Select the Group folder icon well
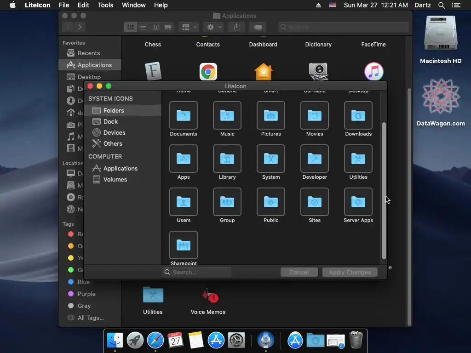Screen dimensions: 471x353 pyautogui.click(x=227, y=202)
